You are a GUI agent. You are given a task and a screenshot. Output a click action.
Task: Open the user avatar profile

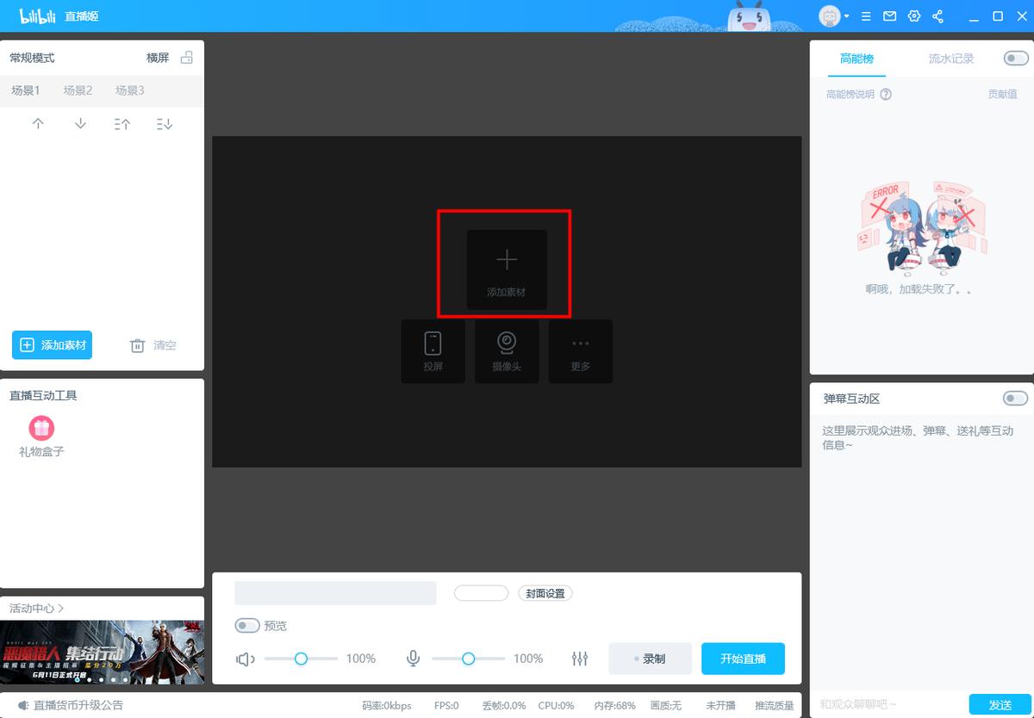pos(829,15)
